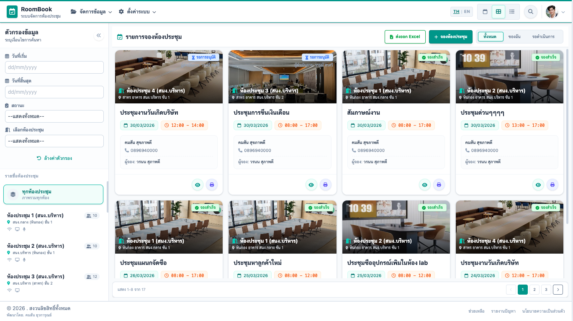Click the วันที่สิ้นสุด date field
The image size is (573, 321).
point(54,92)
